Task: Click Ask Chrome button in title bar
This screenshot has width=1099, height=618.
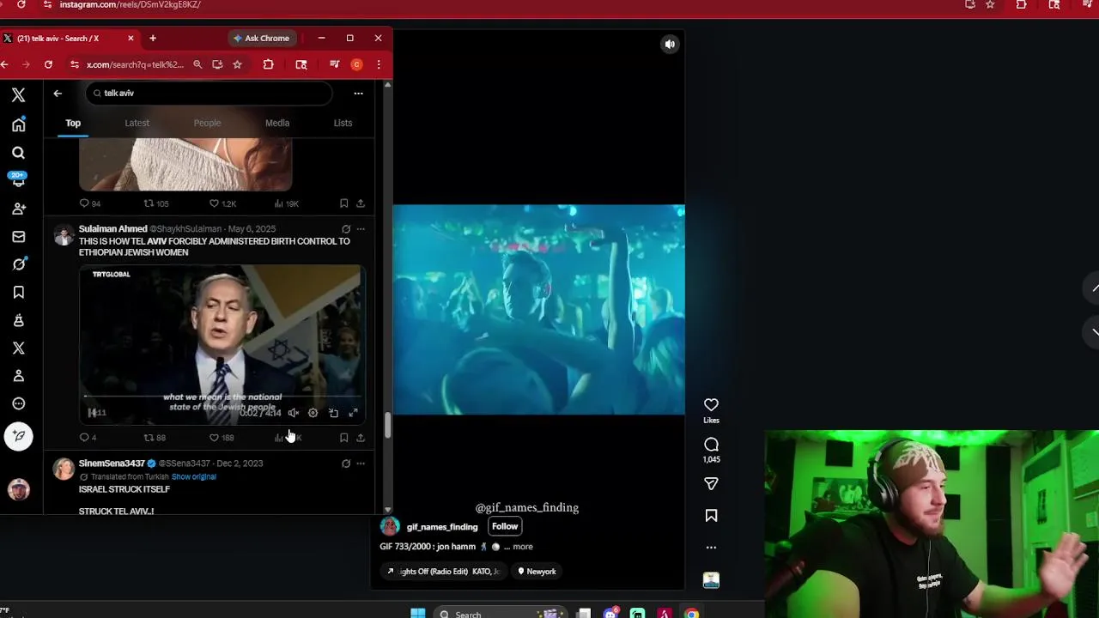Action: point(262,39)
